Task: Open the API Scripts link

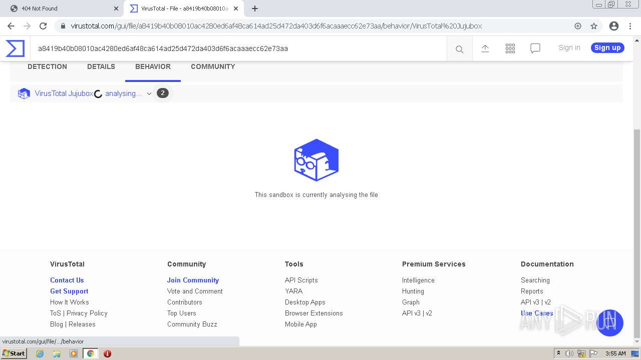Action: click(301, 280)
